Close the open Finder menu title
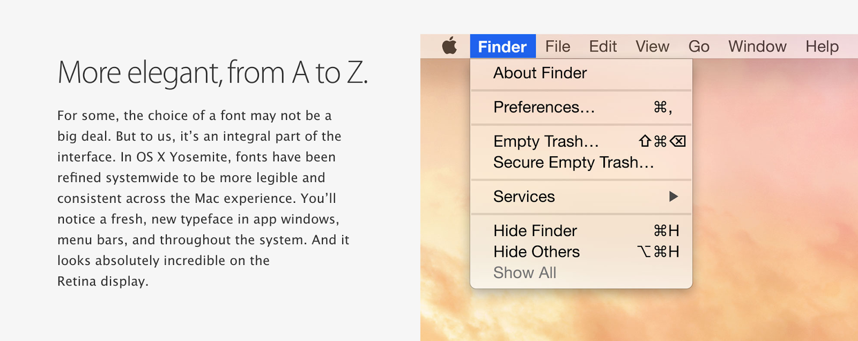The image size is (858, 341). pyautogui.click(x=502, y=47)
